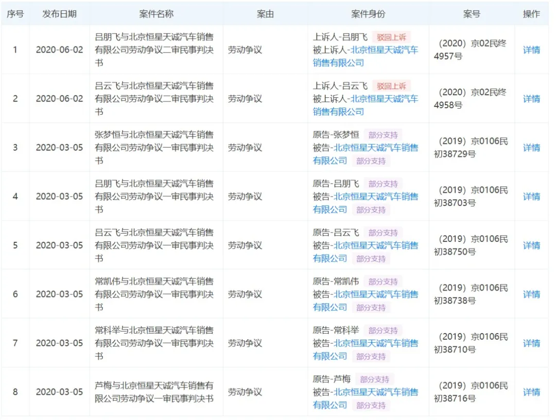Click company link under 上诉人-吕朋飞

pyautogui.click(x=365, y=56)
